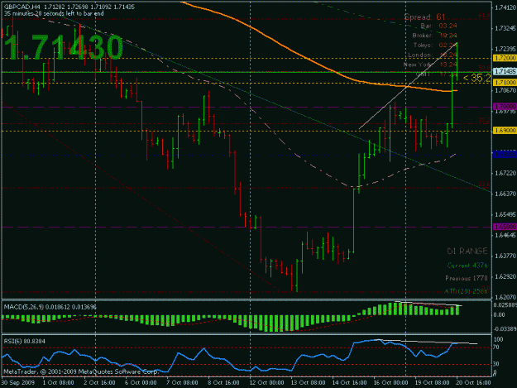
Task: Click the Tokyo time label
Action: click(x=435, y=45)
